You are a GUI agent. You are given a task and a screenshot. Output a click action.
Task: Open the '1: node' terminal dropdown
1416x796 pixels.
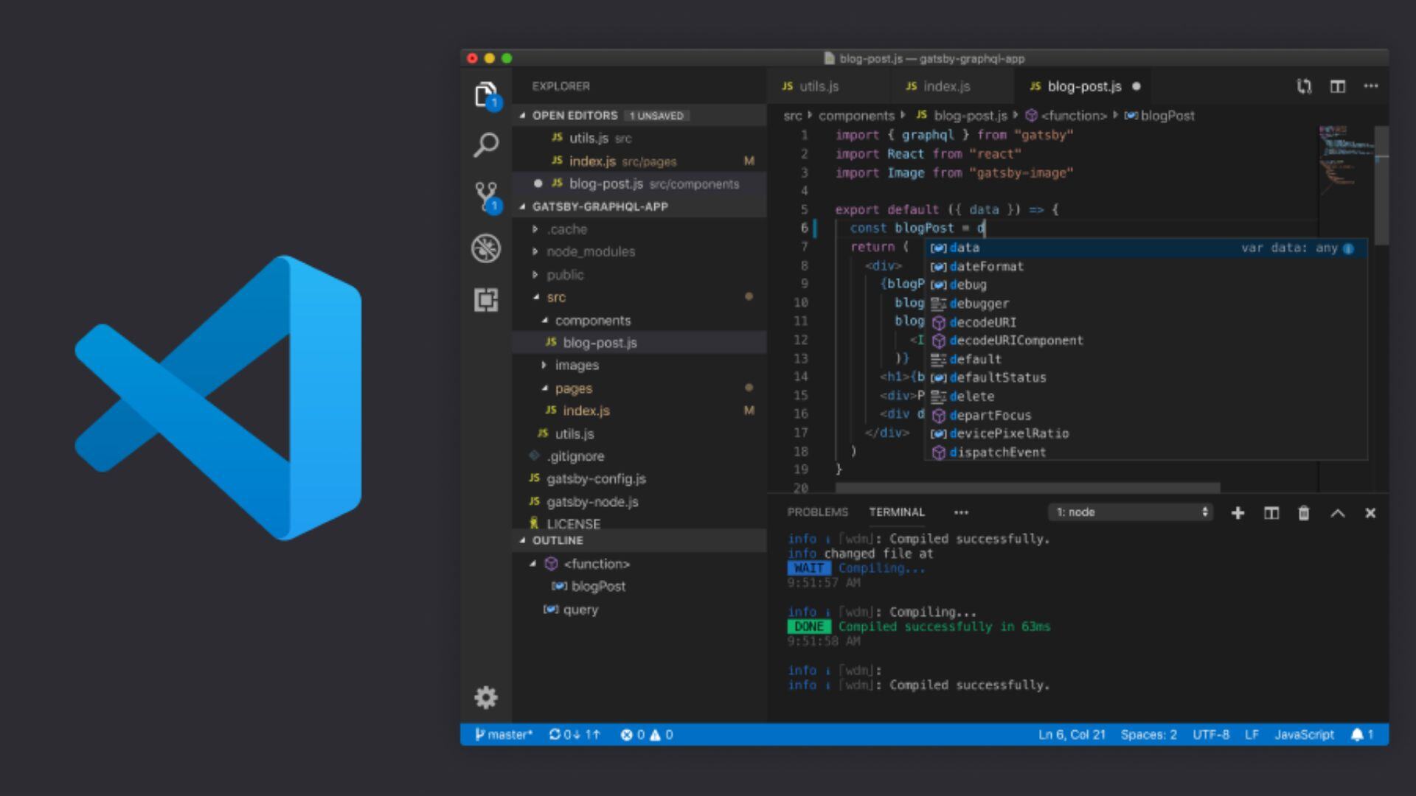click(1131, 512)
